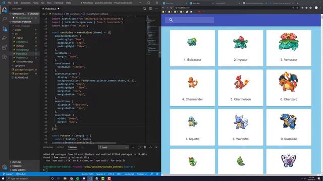Click 'Spaces: 2' in status bar
Image resolution: width=323 pixels, height=181 pixels.
coord(101,174)
